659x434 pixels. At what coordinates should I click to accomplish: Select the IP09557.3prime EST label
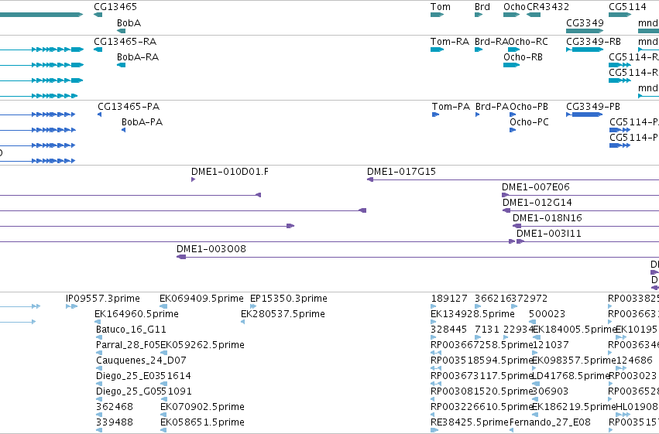(103, 299)
